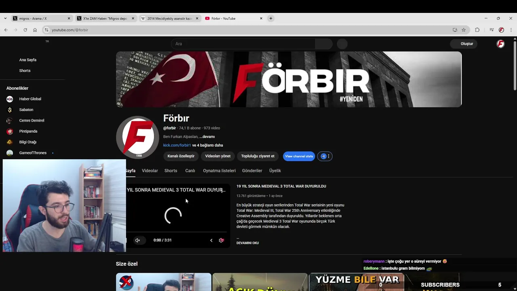Open '19 YIL SONRA MEDIEVAL 3' video title link
Image resolution: width=517 pixels, height=291 pixels.
281,186
